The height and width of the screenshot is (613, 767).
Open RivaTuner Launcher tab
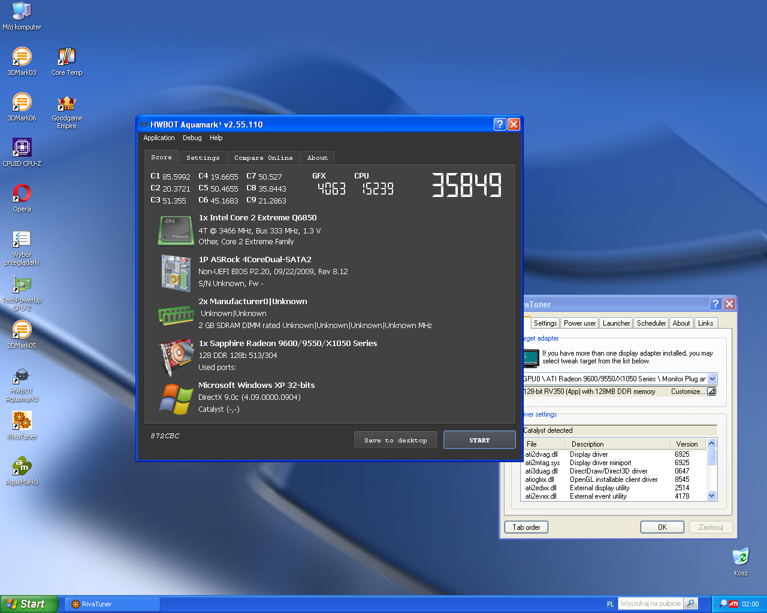[617, 323]
